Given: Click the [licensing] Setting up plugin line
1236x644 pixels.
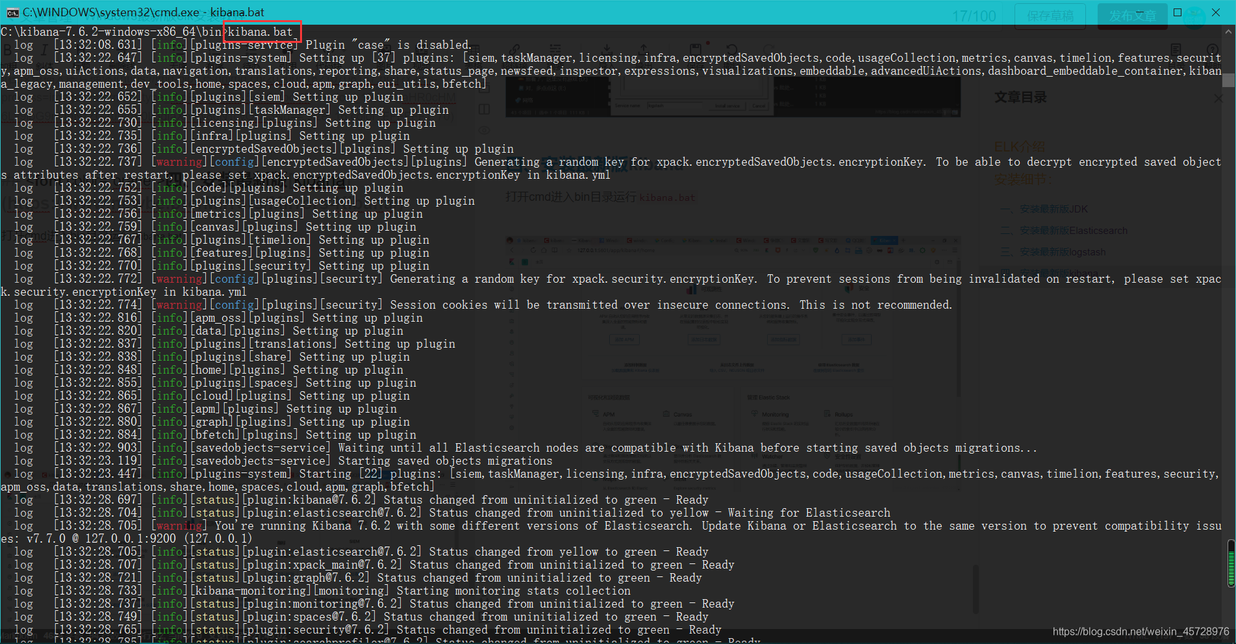Looking at the screenshot, I should tap(225, 123).
